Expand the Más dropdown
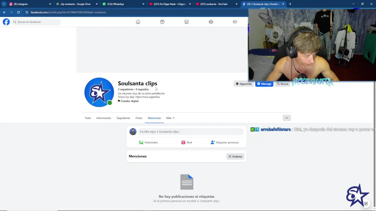Screen dimensions: 376x211 click(170, 118)
